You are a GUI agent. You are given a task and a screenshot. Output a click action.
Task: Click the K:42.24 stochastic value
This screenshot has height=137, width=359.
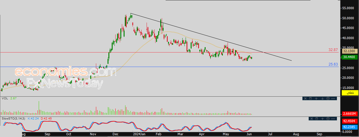coord(34,118)
